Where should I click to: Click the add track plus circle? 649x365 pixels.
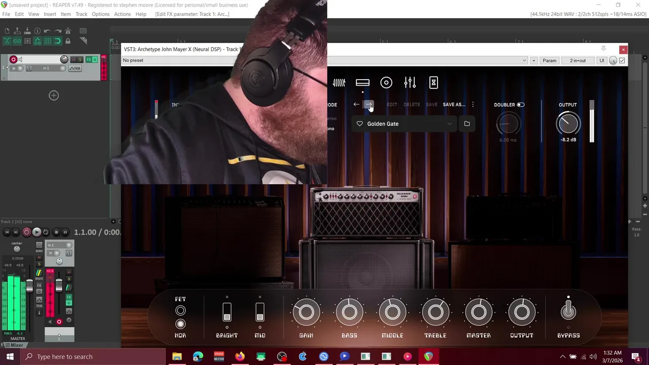coord(54,95)
